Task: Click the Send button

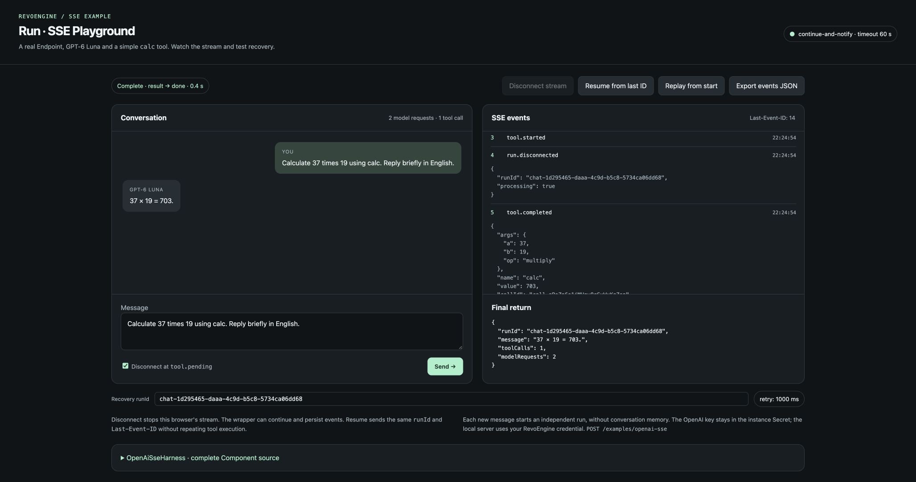Action: click(x=445, y=366)
